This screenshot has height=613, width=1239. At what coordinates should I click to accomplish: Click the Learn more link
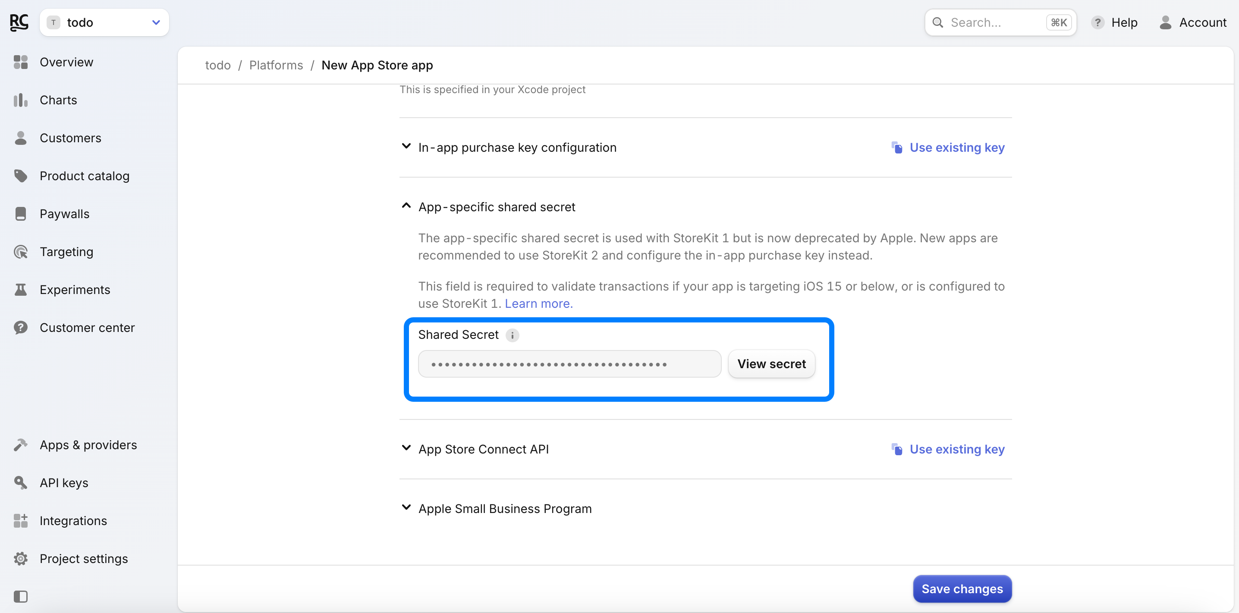(538, 304)
